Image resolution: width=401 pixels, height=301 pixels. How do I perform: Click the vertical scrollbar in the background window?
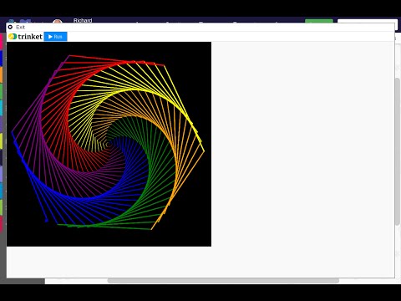398,152
